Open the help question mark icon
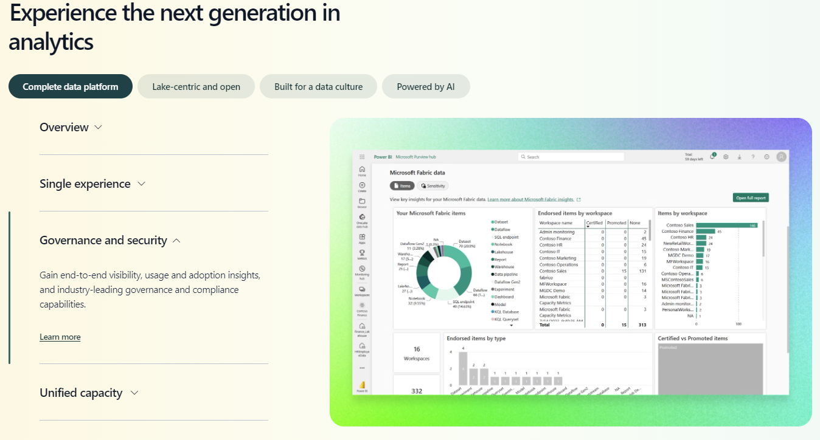This screenshot has height=440, width=820. (x=753, y=157)
